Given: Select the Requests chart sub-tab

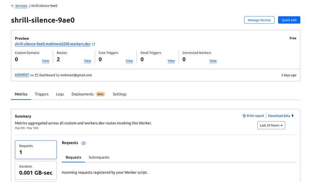Looking at the screenshot, I should pyautogui.click(x=73, y=157).
